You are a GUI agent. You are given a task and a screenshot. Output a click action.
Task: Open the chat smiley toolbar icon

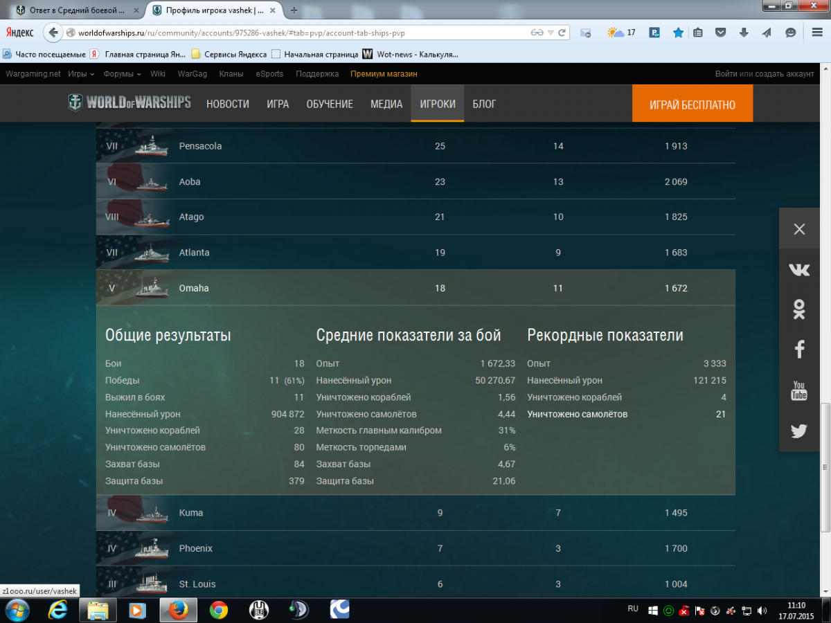point(790,33)
